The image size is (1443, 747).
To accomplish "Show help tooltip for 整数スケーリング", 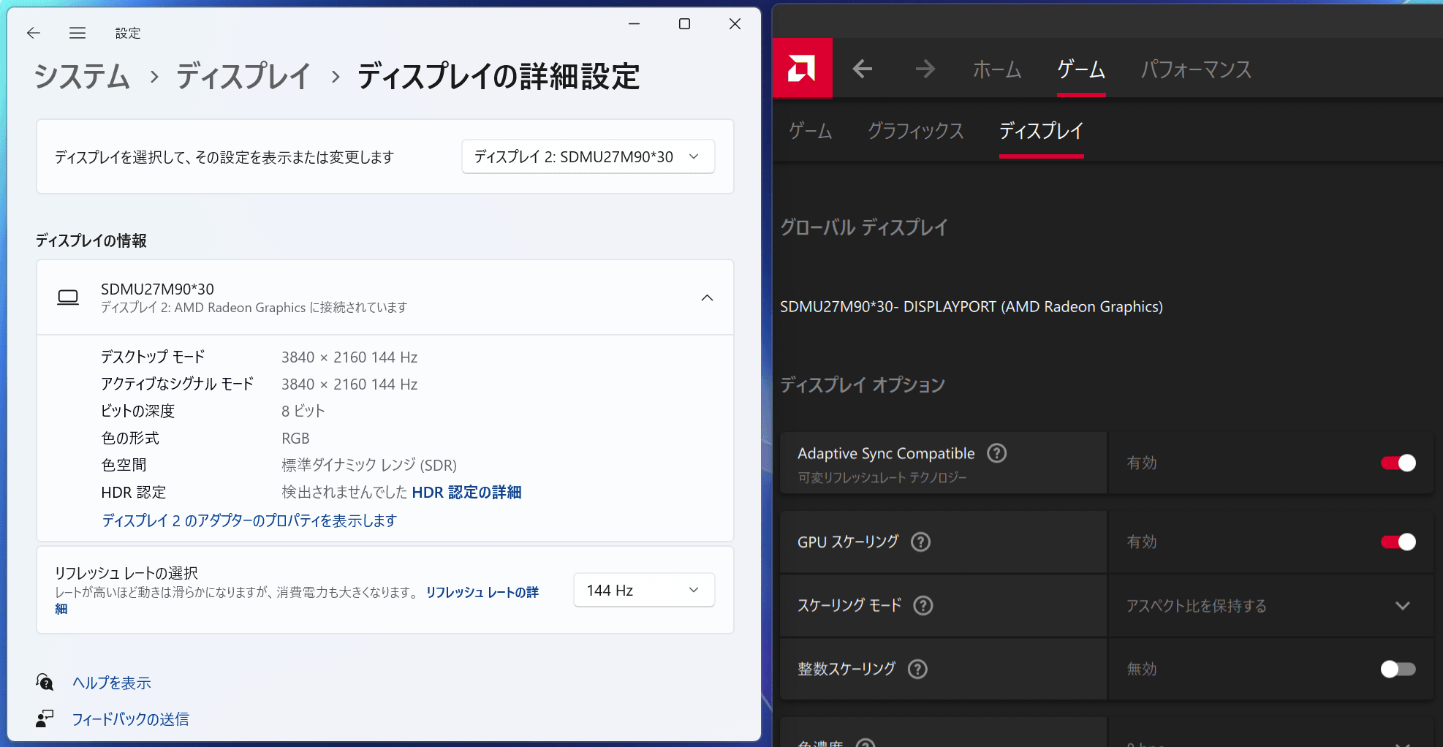I will coord(917,669).
